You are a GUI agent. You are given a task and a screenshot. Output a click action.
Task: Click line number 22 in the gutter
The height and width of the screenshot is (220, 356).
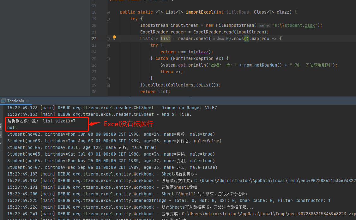coord(94,39)
